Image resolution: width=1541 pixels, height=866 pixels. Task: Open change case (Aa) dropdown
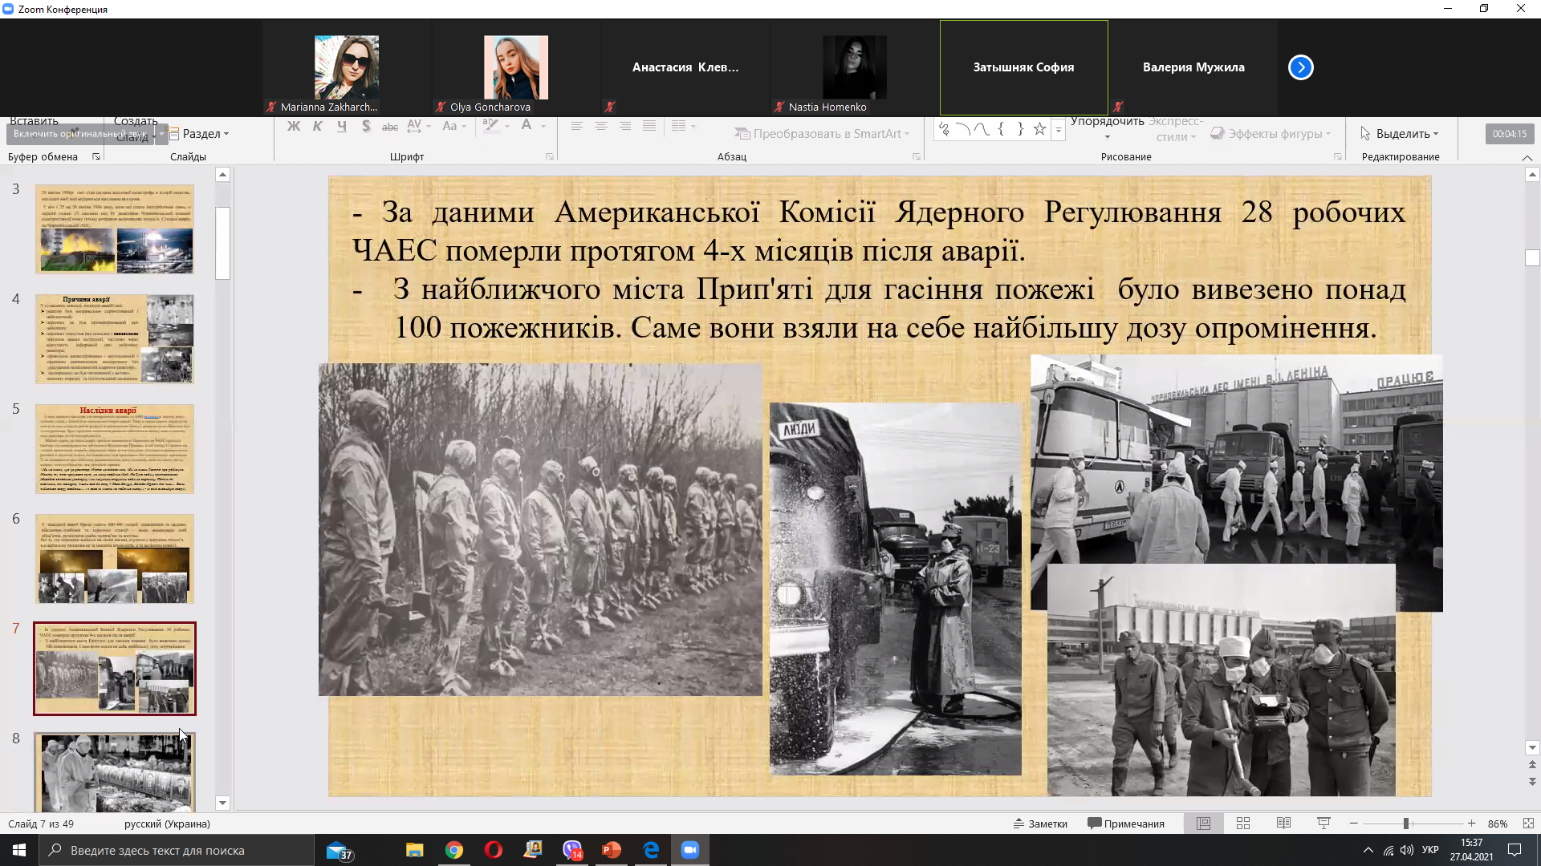pyautogui.click(x=454, y=127)
